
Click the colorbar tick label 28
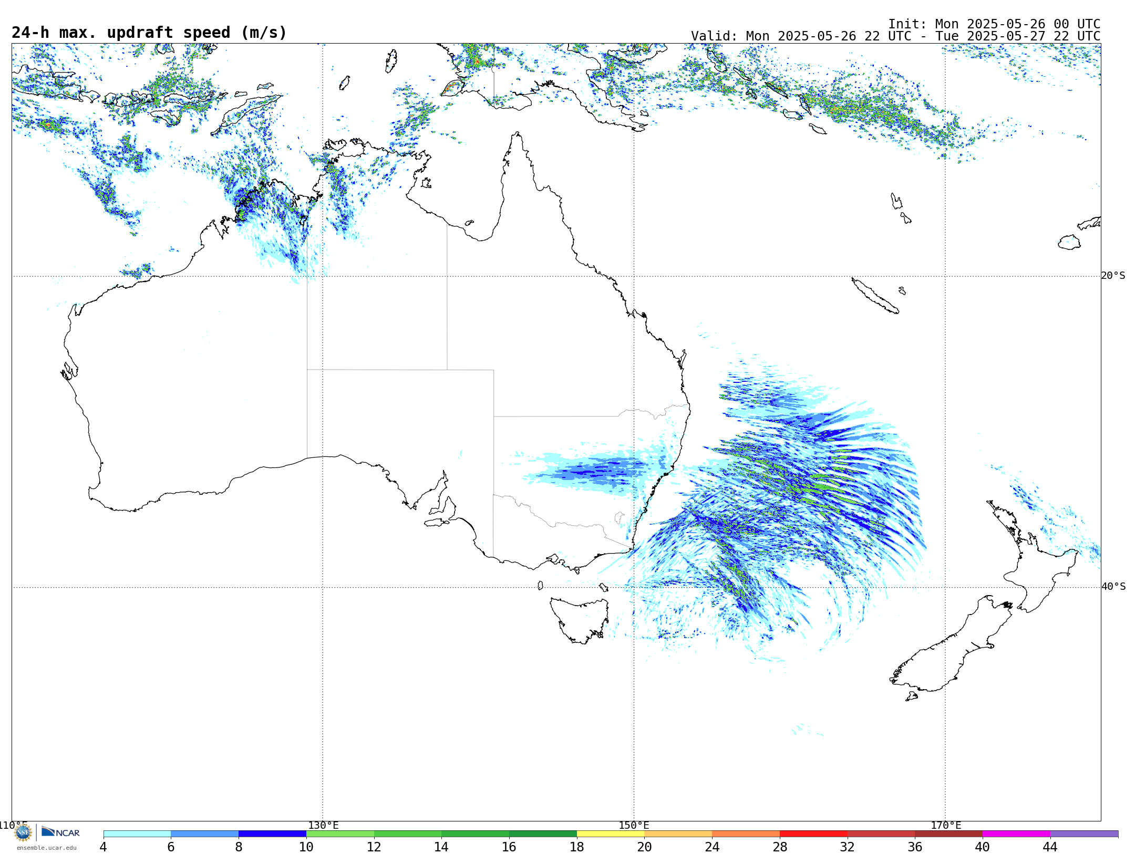(780, 847)
